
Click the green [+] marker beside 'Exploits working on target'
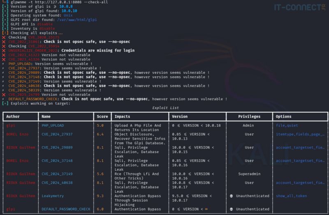click(5, 104)
